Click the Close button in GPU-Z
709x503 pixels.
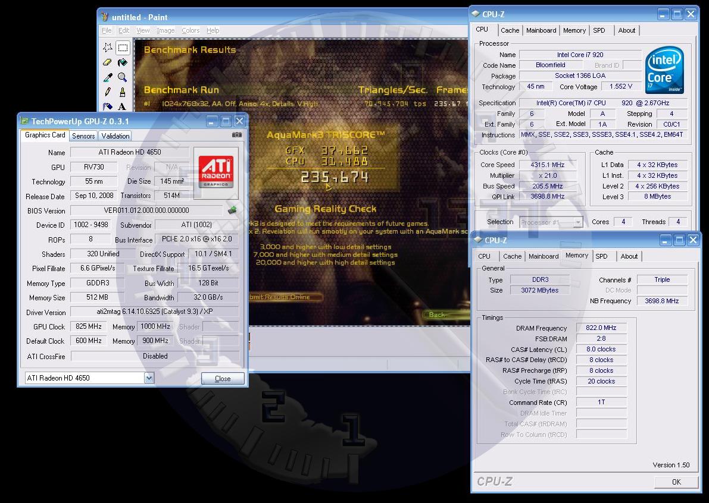[x=223, y=378]
